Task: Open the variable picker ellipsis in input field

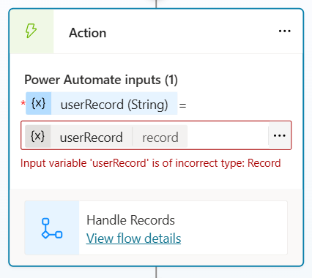Action: coord(280,135)
